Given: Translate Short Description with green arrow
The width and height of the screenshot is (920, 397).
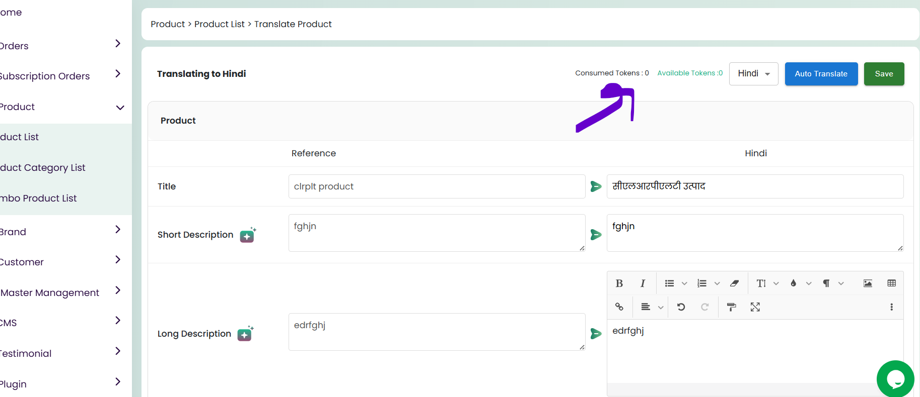Looking at the screenshot, I should 596,235.
